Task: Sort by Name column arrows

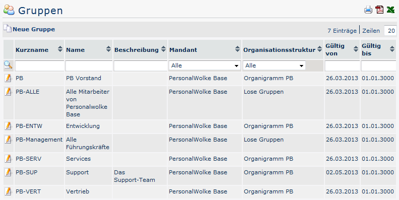Action: tap(108, 49)
